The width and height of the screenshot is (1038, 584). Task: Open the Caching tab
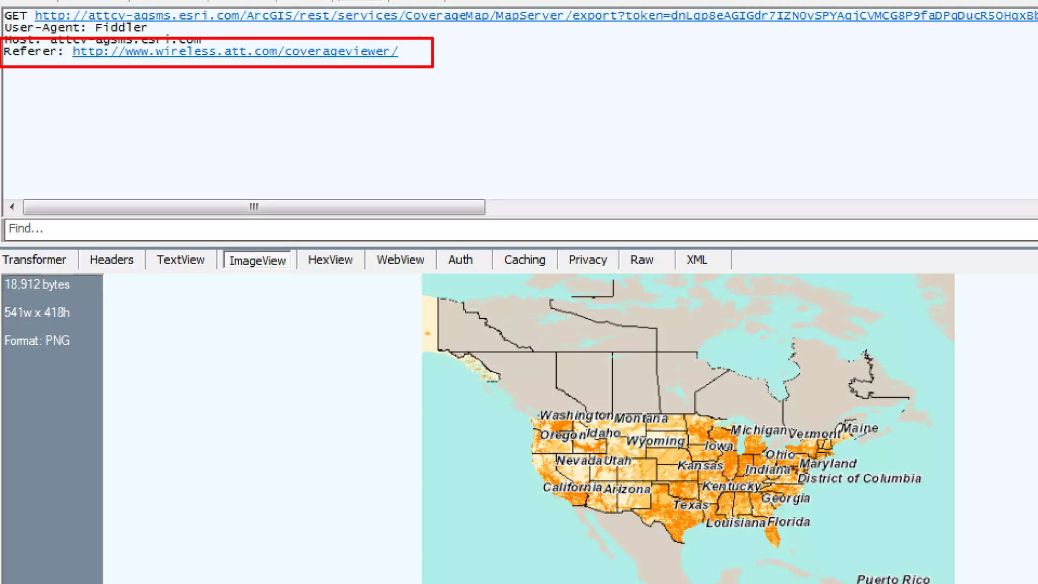pyautogui.click(x=525, y=260)
